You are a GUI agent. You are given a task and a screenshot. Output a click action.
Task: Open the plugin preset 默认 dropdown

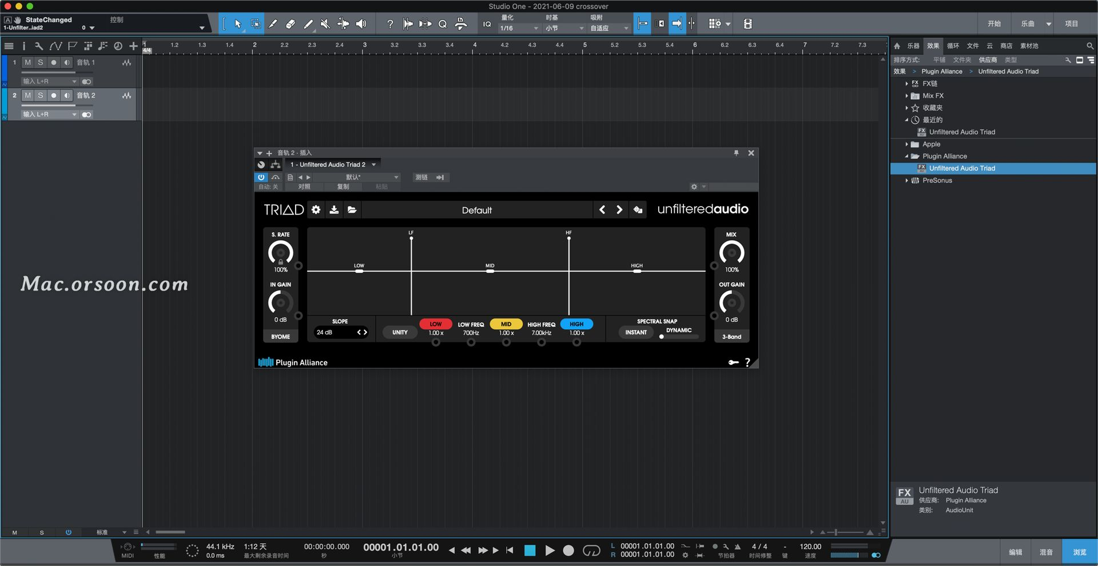coord(356,177)
